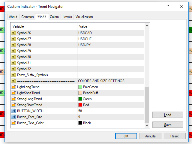
Task: Click the string icon beside Forex_Suffix_Symbols
Action: click(13, 75)
